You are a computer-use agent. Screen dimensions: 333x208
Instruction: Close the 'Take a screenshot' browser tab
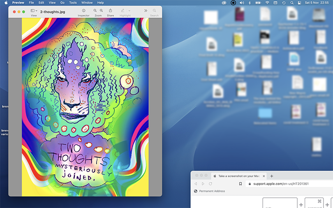pos(264,176)
